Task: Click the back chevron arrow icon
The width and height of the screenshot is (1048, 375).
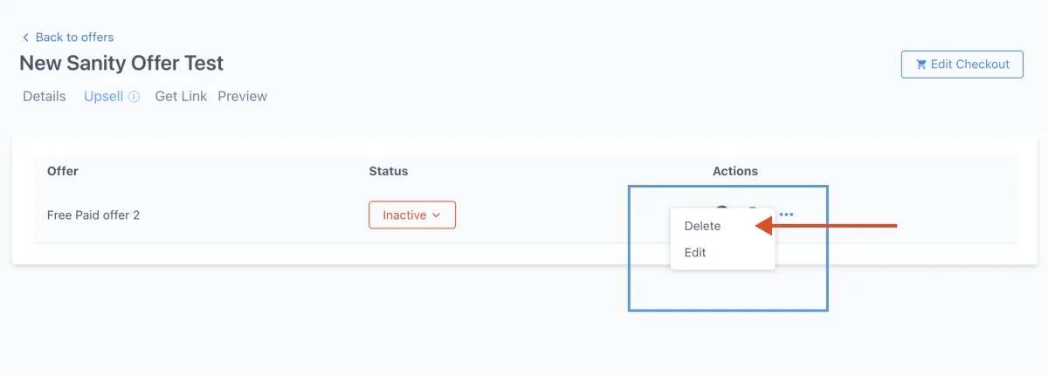Action: 26,37
